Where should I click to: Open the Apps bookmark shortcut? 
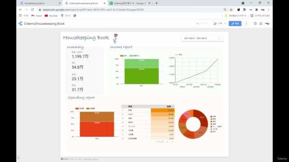coord(24,16)
